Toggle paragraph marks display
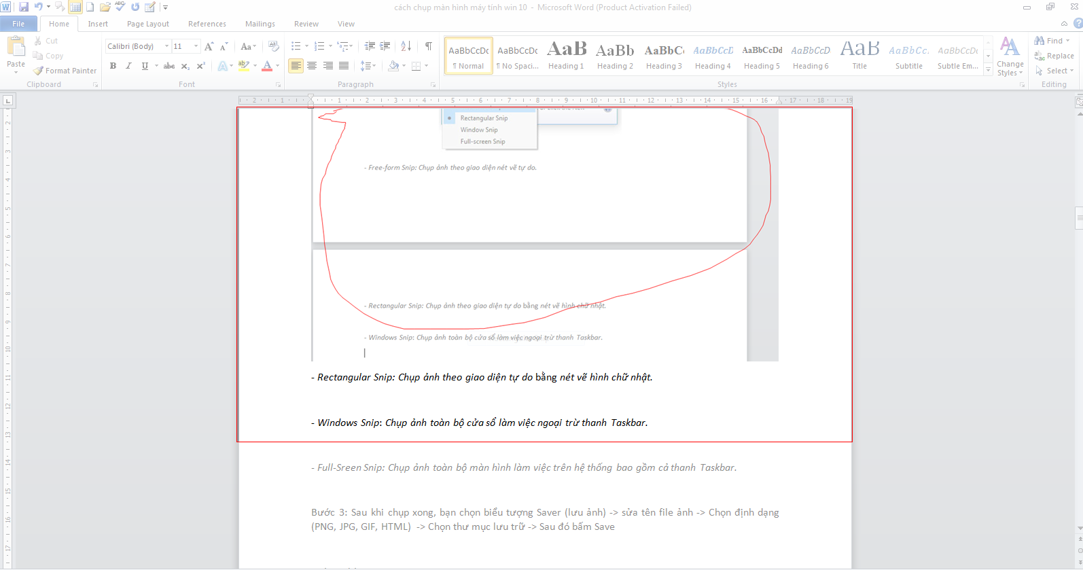The width and height of the screenshot is (1083, 570). (x=428, y=46)
